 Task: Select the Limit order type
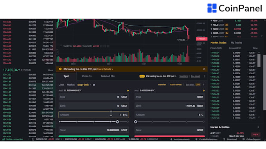(61, 85)
